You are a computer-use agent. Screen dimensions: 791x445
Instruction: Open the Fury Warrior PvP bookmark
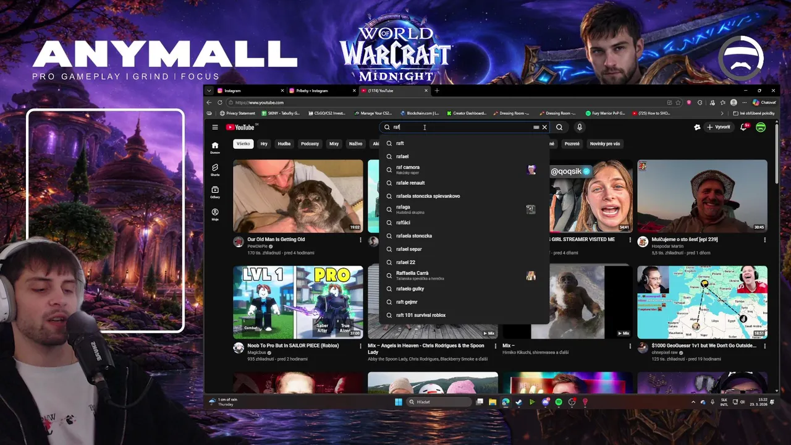[x=606, y=114]
